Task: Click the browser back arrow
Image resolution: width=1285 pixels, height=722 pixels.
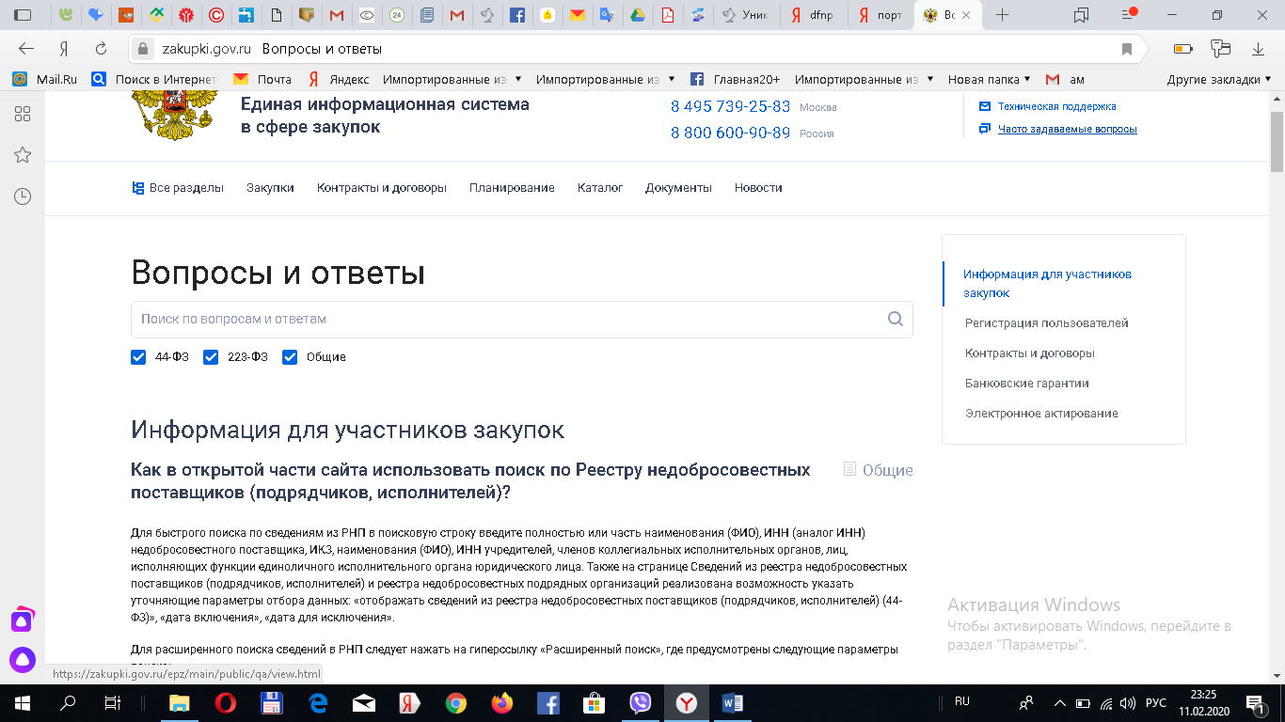Action: [26, 49]
